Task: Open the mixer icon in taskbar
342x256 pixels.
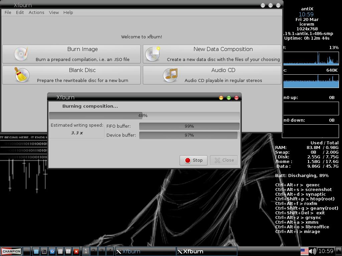Action: 60,251
